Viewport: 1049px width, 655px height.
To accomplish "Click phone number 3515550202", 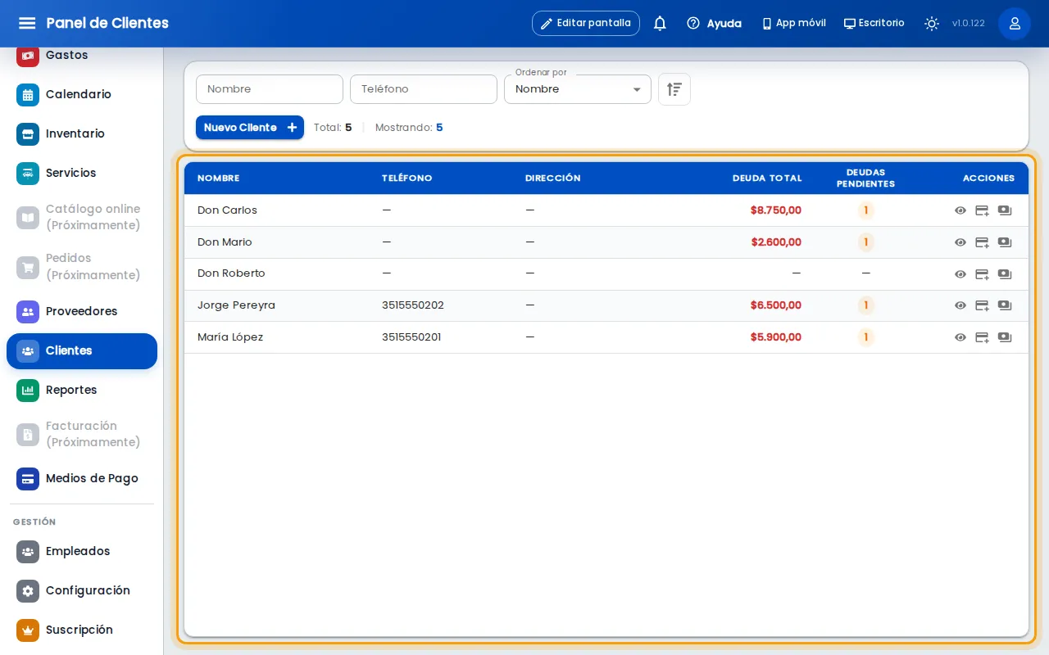I will coord(413,305).
